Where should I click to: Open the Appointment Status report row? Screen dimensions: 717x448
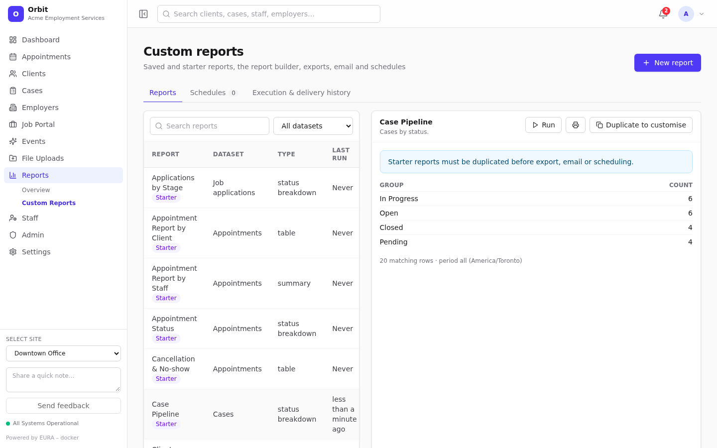click(251, 329)
